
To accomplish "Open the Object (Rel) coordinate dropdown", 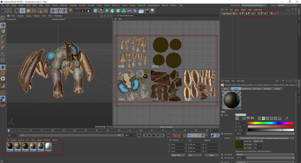I will (178, 155).
